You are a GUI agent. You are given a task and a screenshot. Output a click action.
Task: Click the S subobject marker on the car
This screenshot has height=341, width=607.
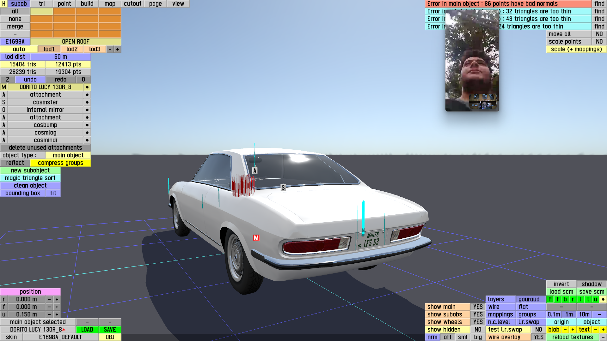(x=283, y=188)
